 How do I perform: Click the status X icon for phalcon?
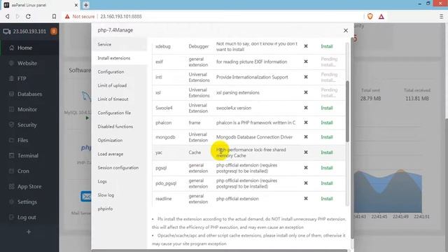point(306,122)
